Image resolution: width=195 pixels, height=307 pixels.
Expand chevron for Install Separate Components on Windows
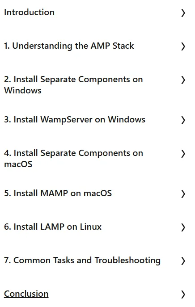point(183,80)
